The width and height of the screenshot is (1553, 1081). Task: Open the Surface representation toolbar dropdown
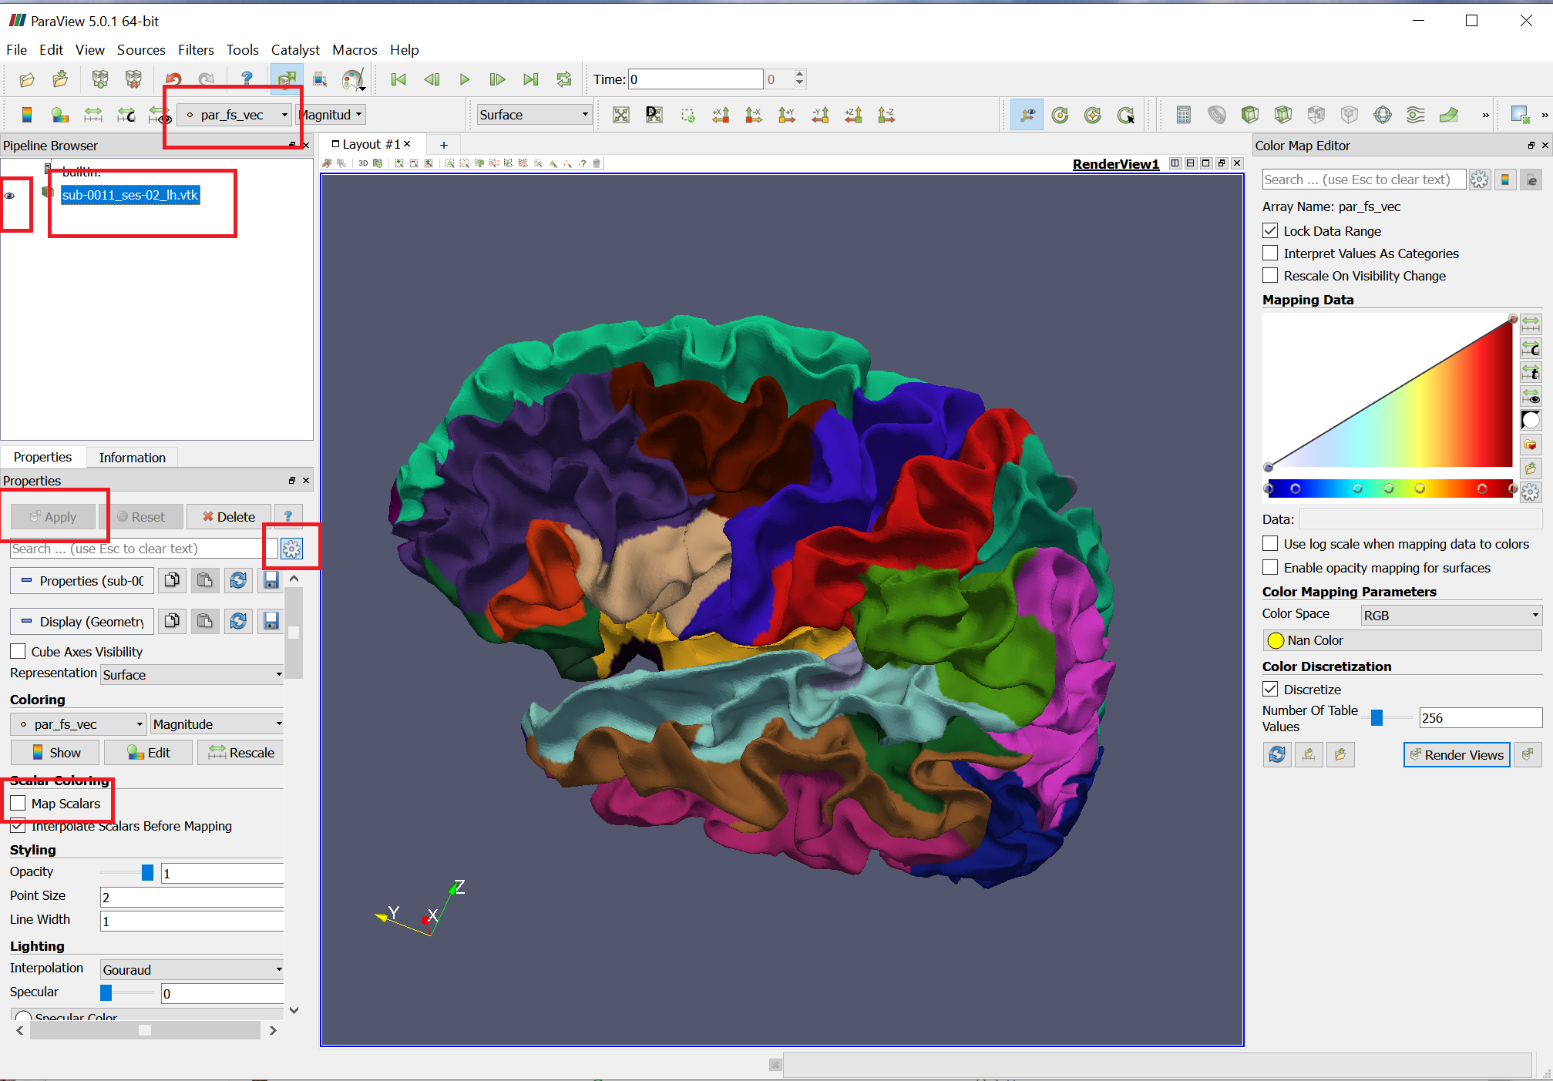(534, 116)
